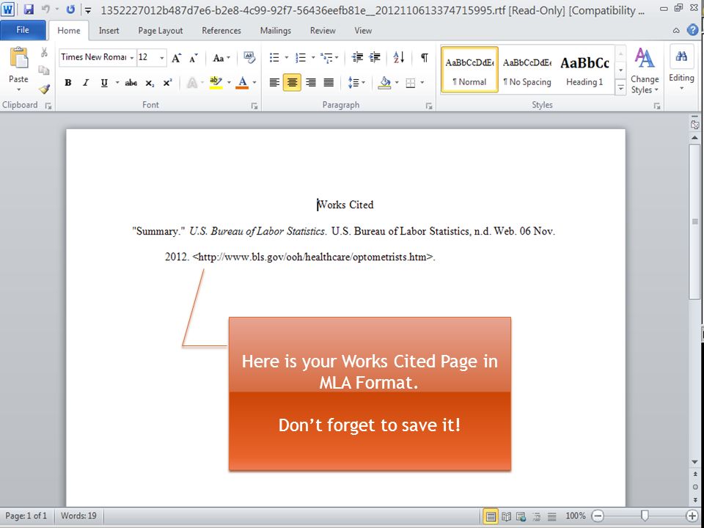Toggle Print Layout view button

pos(491,516)
